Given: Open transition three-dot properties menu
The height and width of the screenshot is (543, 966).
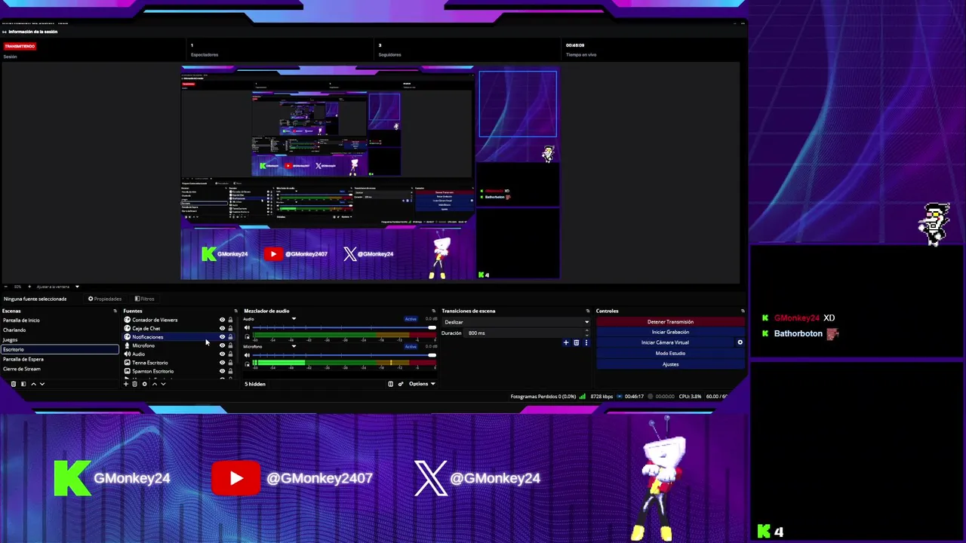Looking at the screenshot, I should pyautogui.click(x=586, y=342).
